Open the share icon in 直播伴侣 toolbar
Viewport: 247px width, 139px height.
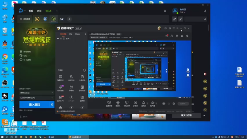pyautogui.click(x=187, y=36)
